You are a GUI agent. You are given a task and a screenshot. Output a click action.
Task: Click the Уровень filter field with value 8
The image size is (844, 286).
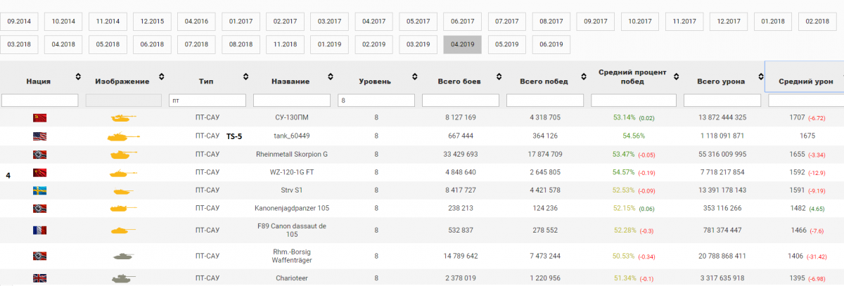[376, 100]
